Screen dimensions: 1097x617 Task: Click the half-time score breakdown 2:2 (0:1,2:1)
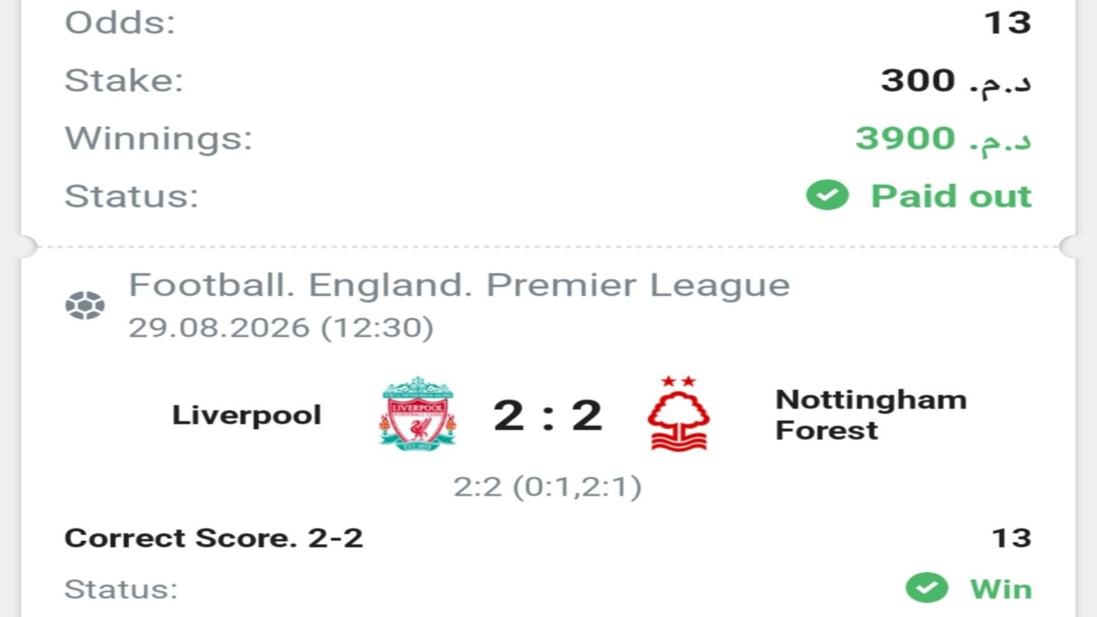point(548,487)
